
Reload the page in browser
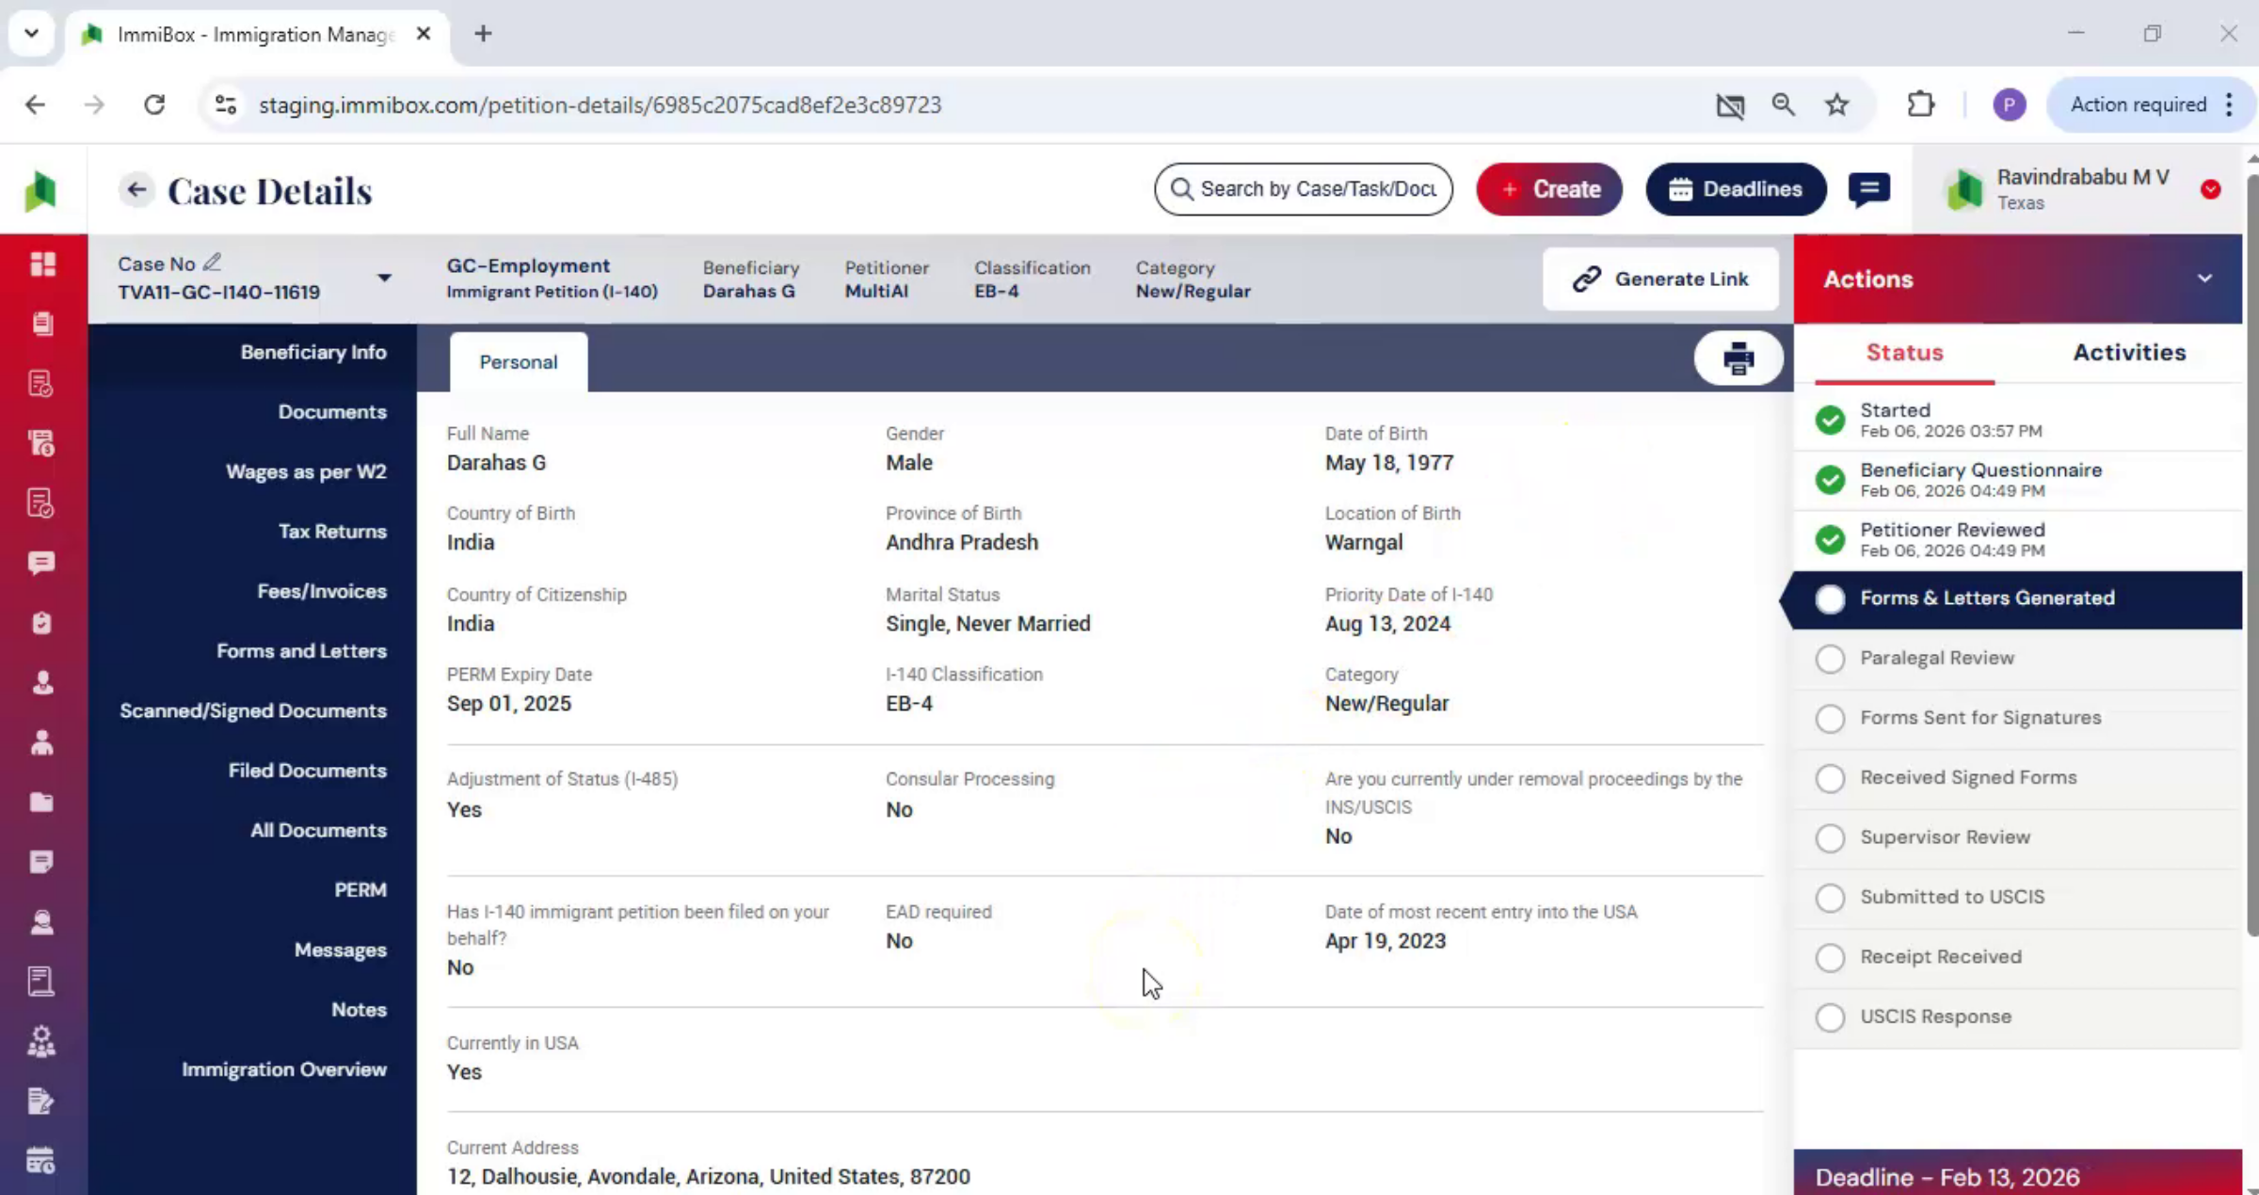(x=154, y=104)
